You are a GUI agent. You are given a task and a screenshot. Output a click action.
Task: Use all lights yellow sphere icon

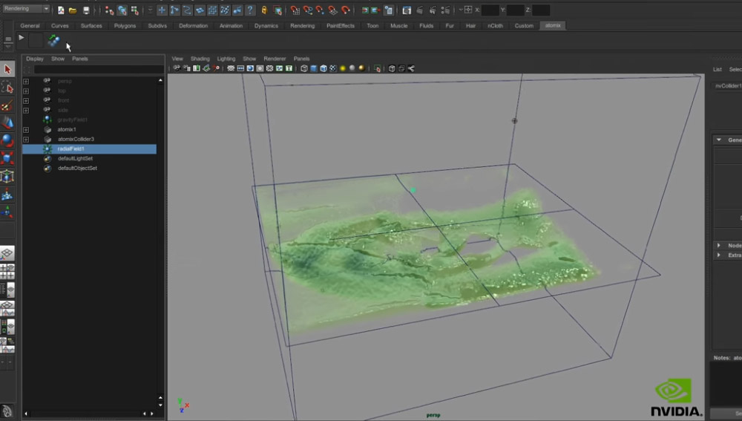pos(342,68)
